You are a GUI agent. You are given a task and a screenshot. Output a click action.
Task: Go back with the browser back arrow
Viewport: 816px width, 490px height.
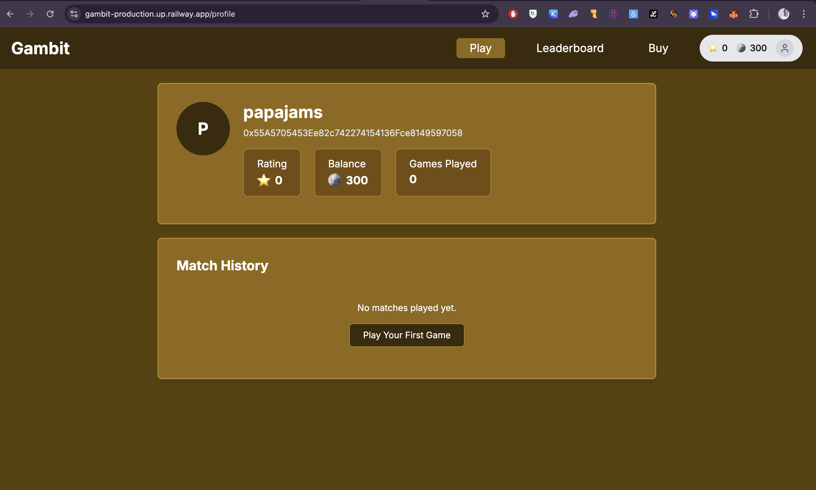point(10,14)
